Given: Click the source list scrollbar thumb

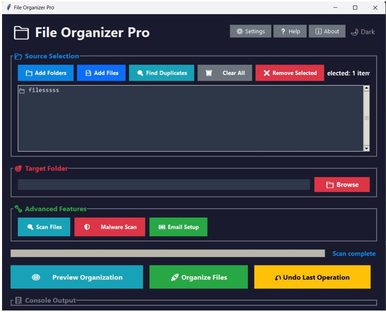Looking at the screenshot, I should 366,118.
